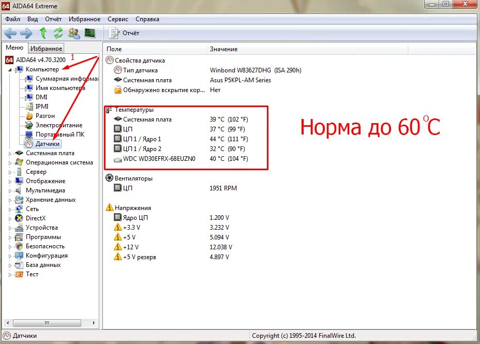Go up one level with green arrow
480x344 pixels.
point(43,33)
